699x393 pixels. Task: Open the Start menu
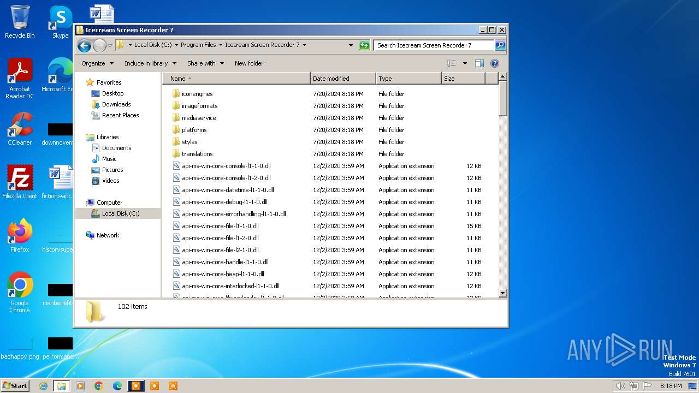click(x=15, y=386)
